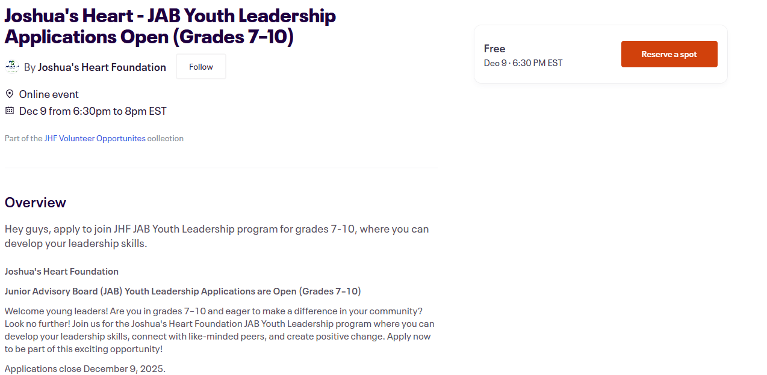This screenshot has height=375, width=767.
Task: Click the Dec 9 6:30pm to 8pm schedule text
Action: [x=93, y=111]
